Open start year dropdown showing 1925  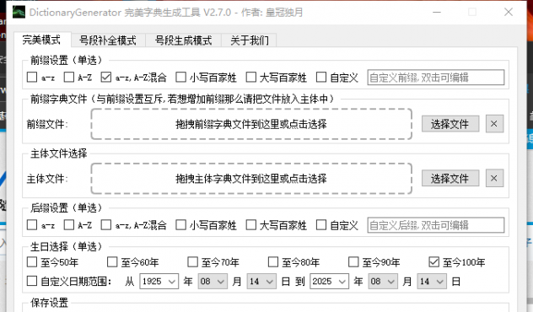tap(159, 282)
